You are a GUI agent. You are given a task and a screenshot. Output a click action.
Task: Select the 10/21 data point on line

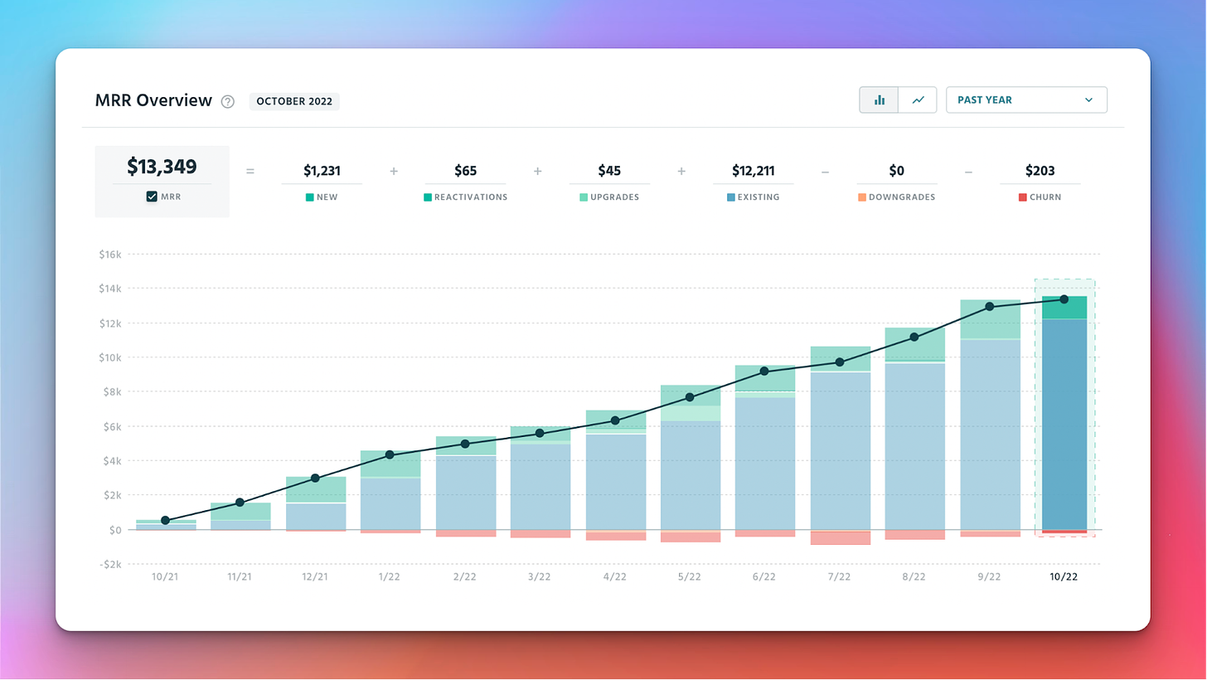(165, 520)
